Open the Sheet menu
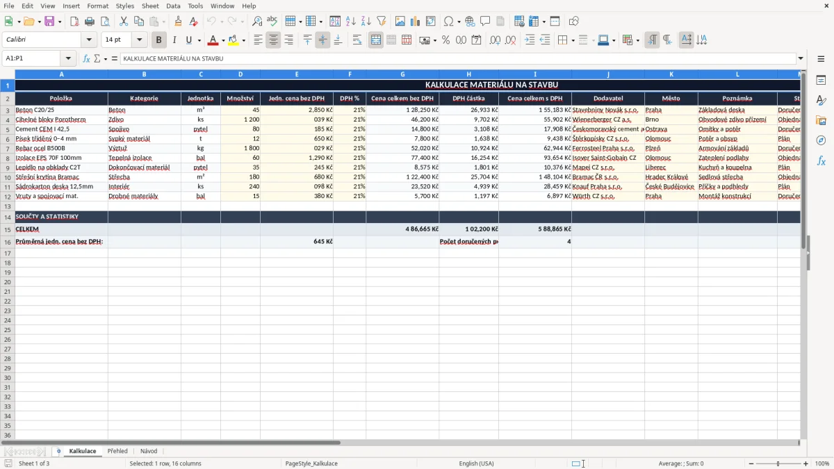 point(150,6)
